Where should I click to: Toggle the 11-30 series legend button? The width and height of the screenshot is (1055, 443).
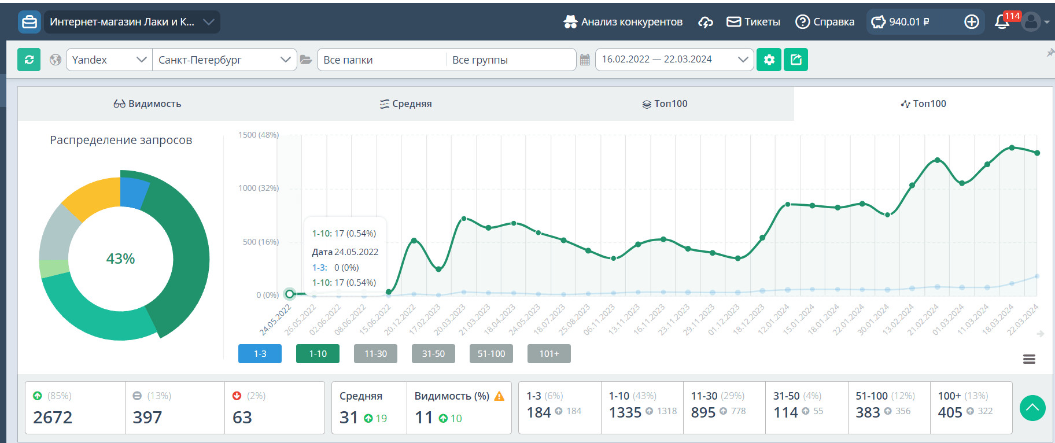375,353
